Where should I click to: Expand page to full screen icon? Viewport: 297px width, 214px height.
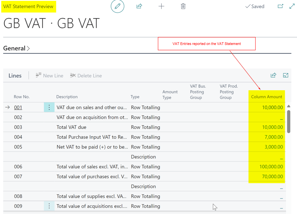(x=292, y=6)
